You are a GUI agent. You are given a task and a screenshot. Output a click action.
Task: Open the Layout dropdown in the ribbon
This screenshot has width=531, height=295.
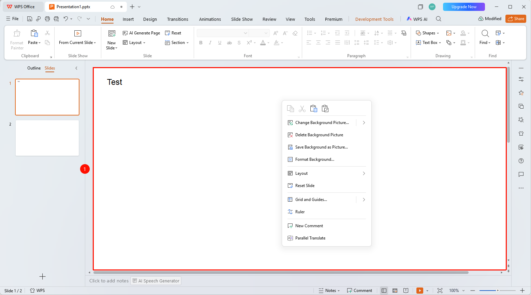[134, 43]
